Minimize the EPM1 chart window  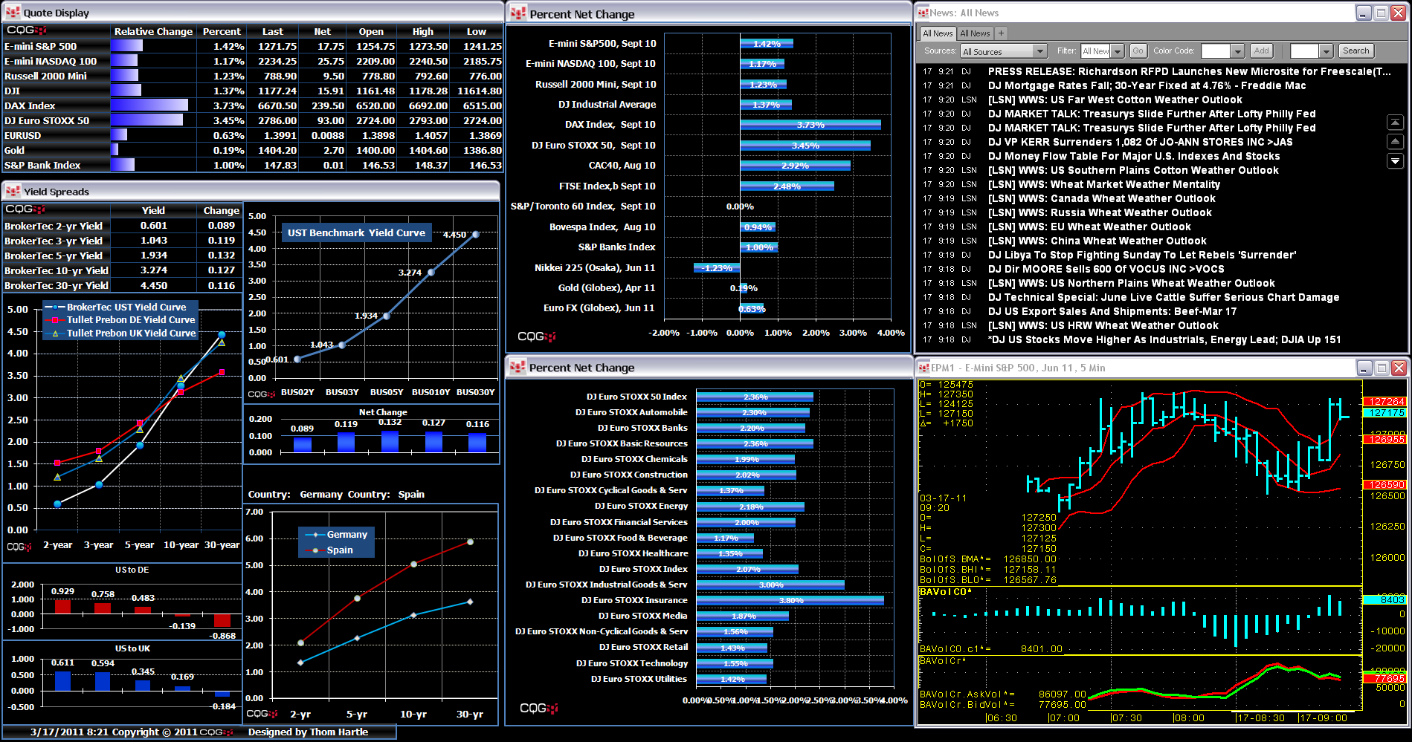click(1363, 368)
